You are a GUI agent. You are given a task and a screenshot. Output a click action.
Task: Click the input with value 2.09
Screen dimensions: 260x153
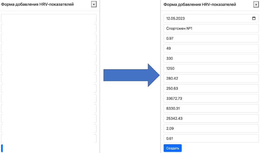click(211, 129)
